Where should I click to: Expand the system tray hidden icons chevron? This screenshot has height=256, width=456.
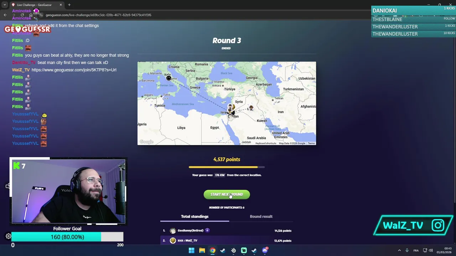[399, 250]
